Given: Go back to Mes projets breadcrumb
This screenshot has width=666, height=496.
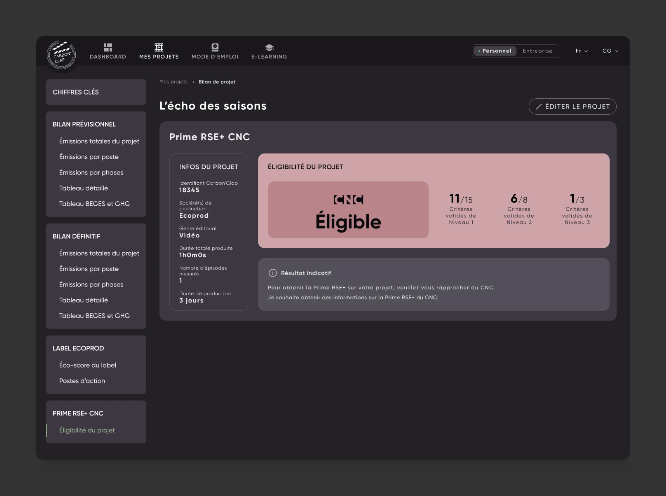Looking at the screenshot, I should [174, 82].
